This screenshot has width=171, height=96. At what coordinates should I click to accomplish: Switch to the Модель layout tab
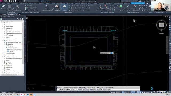[x=4, y=92]
